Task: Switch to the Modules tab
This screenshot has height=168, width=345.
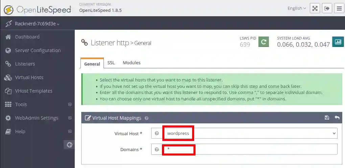Action: pyautogui.click(x=131, y=63)
